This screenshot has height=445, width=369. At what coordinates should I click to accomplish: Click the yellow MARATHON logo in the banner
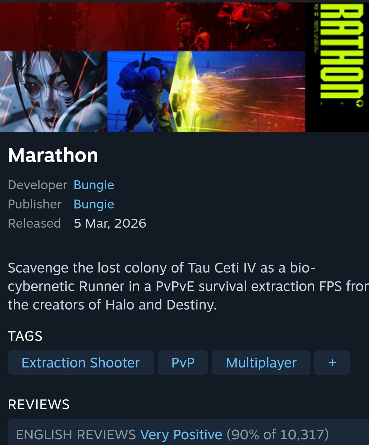[337, 53]
